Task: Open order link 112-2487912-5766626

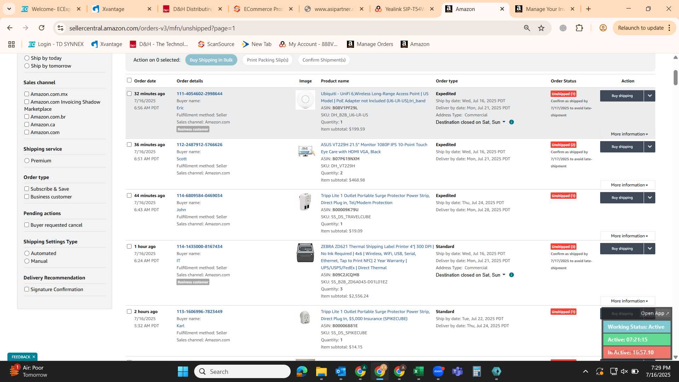Action: (199, 145)
